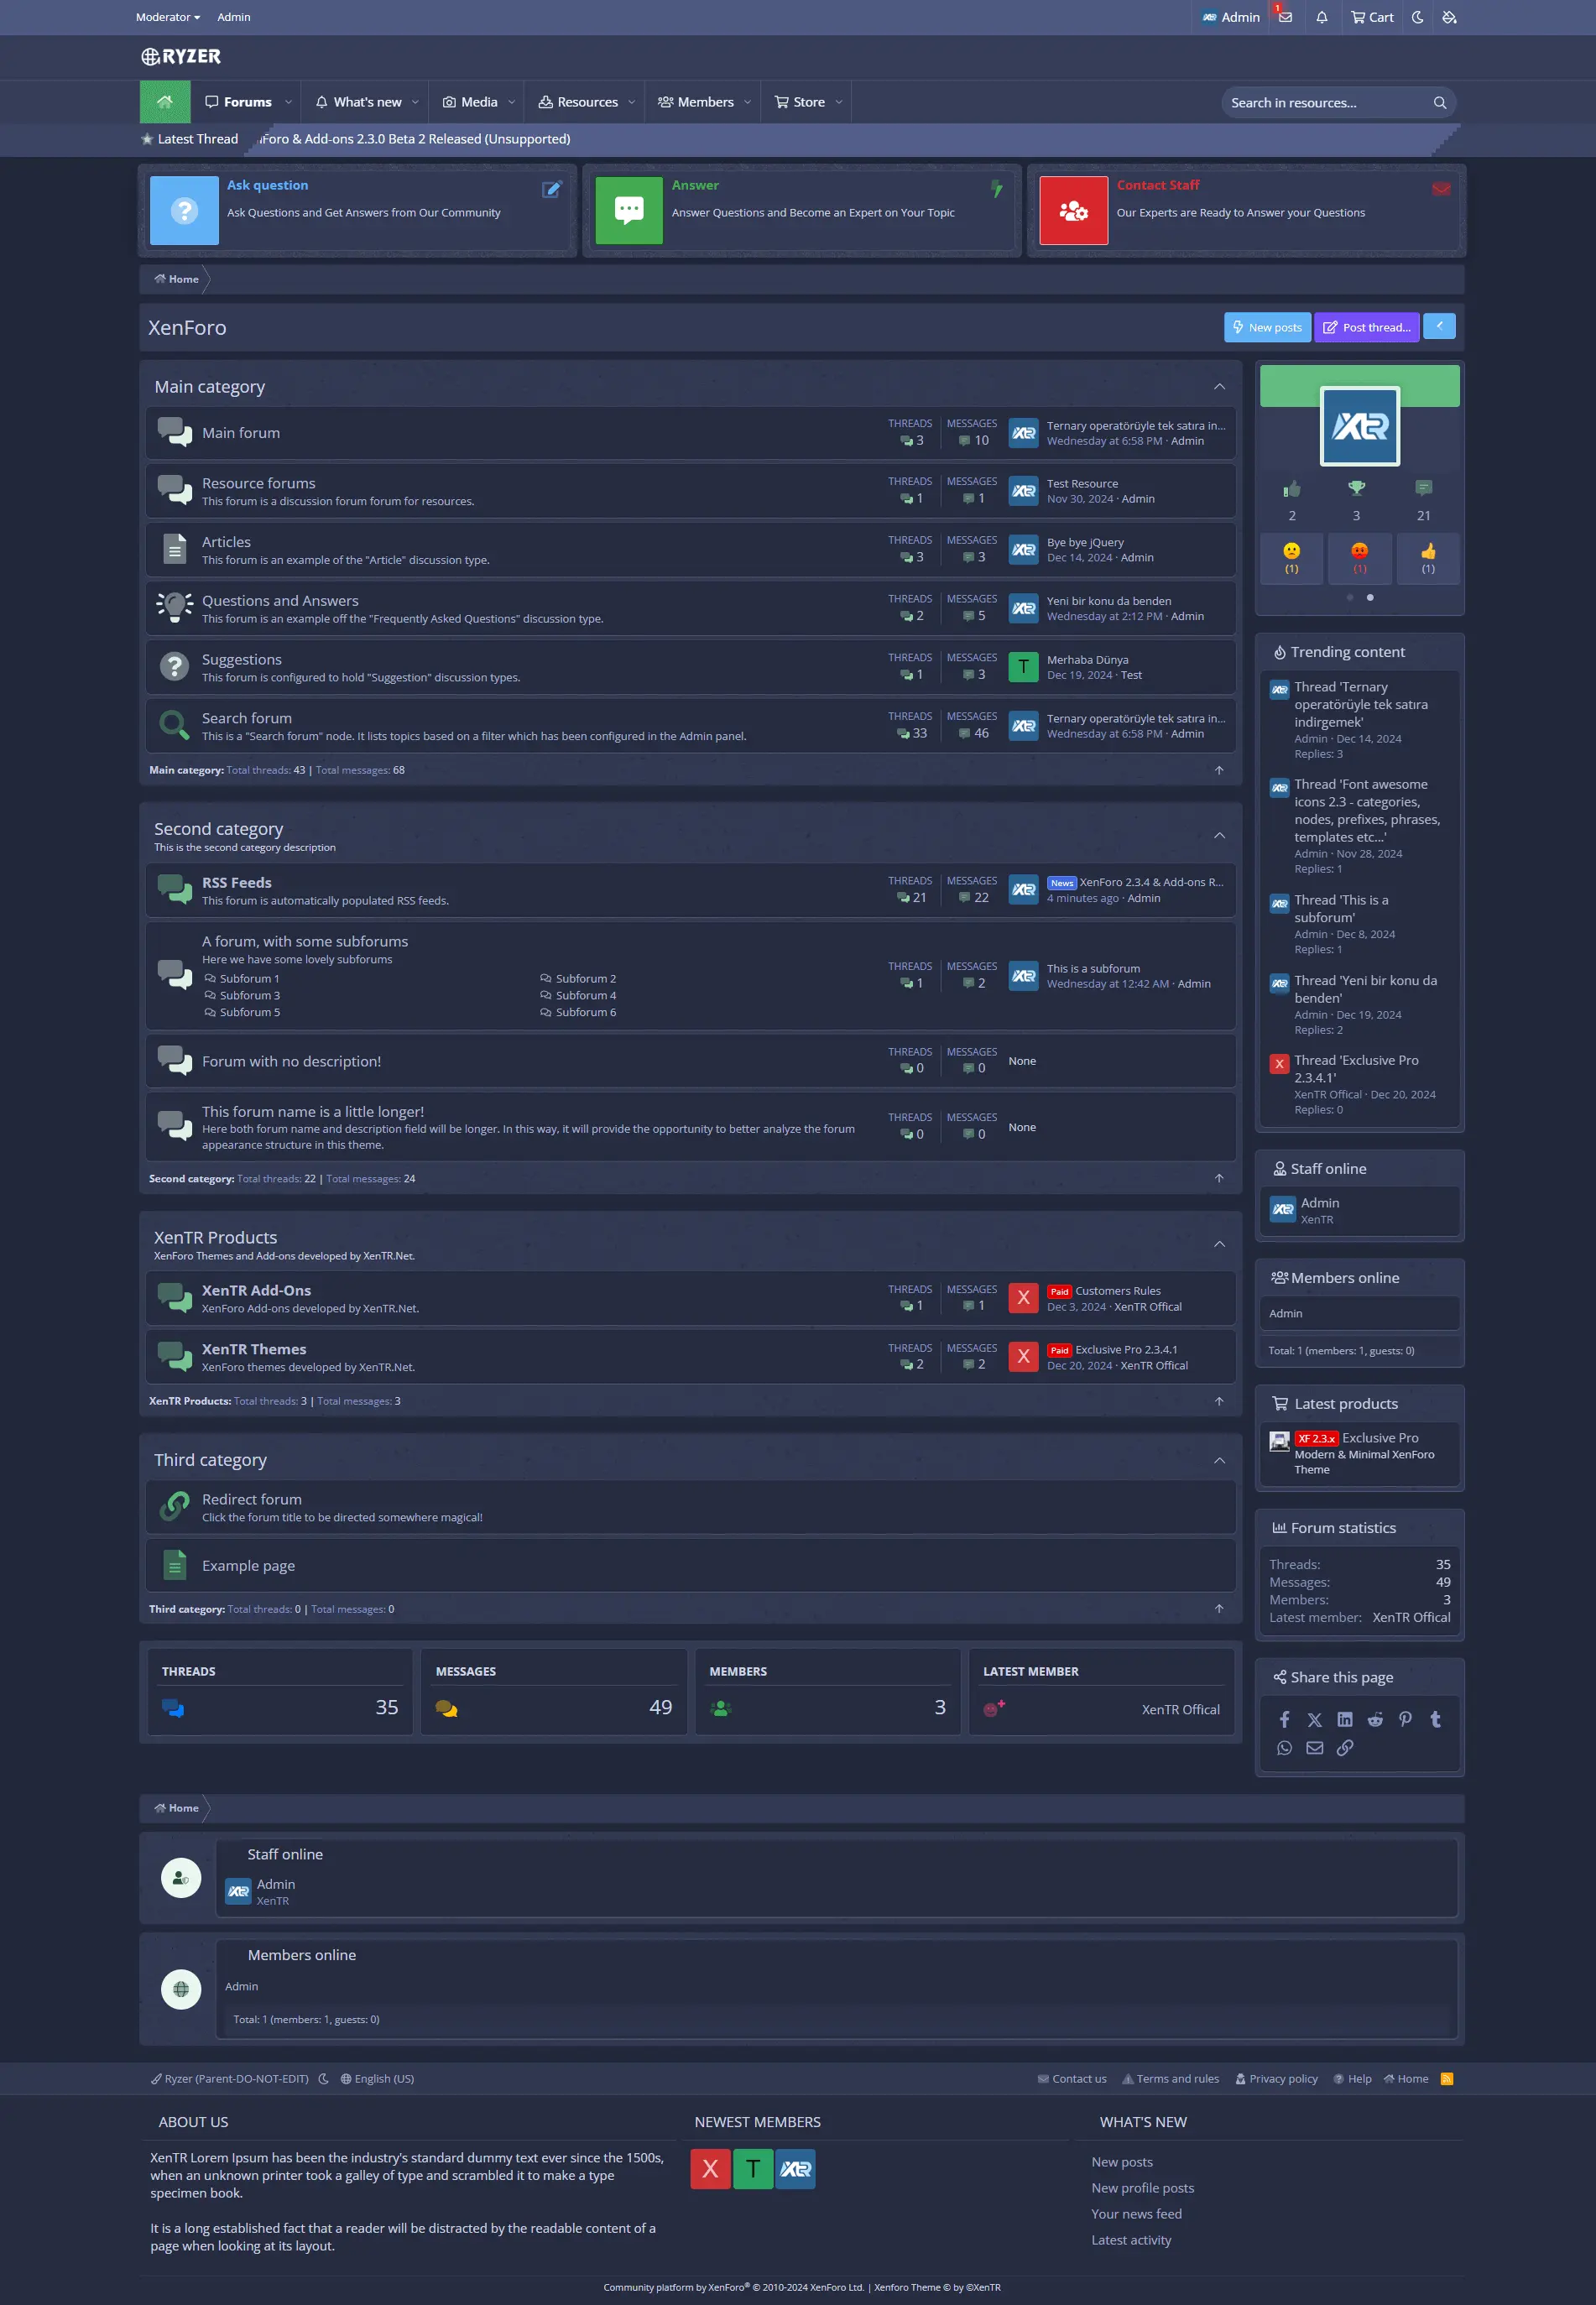
Task: Expand the What's new dropdown arrow
Action: [x=415, y=102]
